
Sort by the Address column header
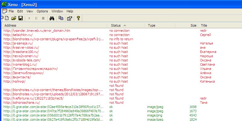[x=54, y=25]
